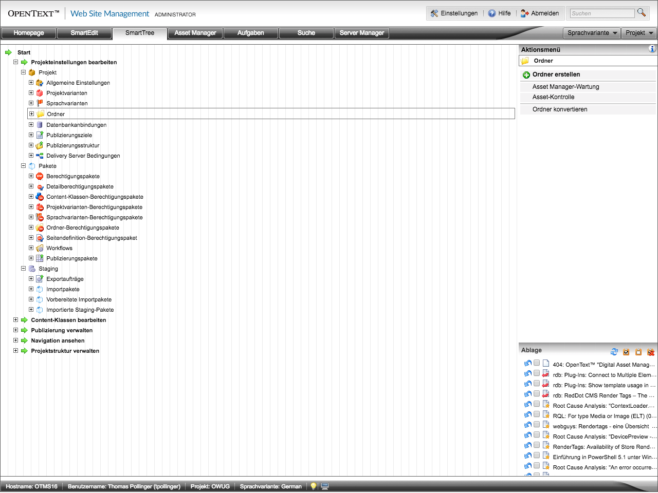Expand Content-Klassen bearbeiten node
This screenshot has width=658, height=493.
(15, 320)
